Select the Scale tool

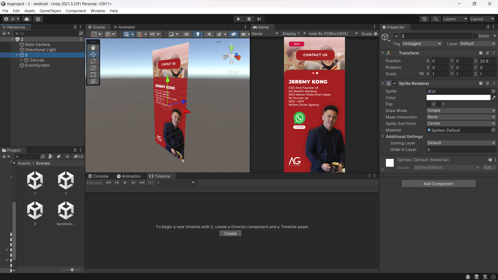tap(93, 68)
